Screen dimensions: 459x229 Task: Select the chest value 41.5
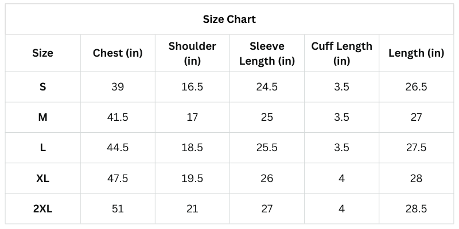118,117
